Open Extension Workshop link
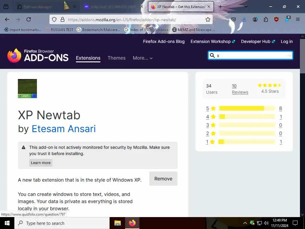The width and height of the screenshot is (305, 229). point(213,41)
